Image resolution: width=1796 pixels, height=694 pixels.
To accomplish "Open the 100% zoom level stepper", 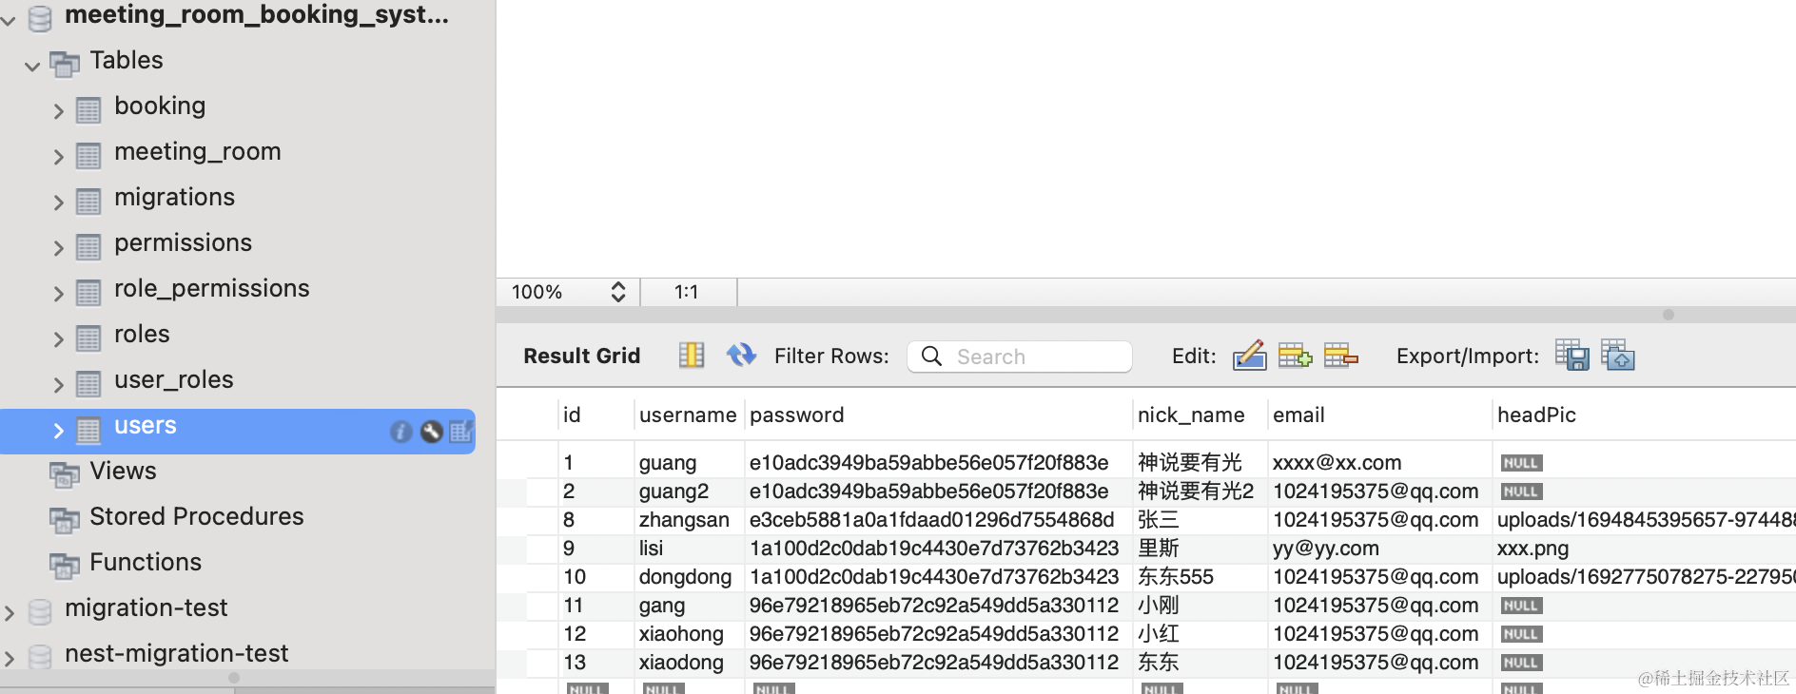I will pos(617,292).
